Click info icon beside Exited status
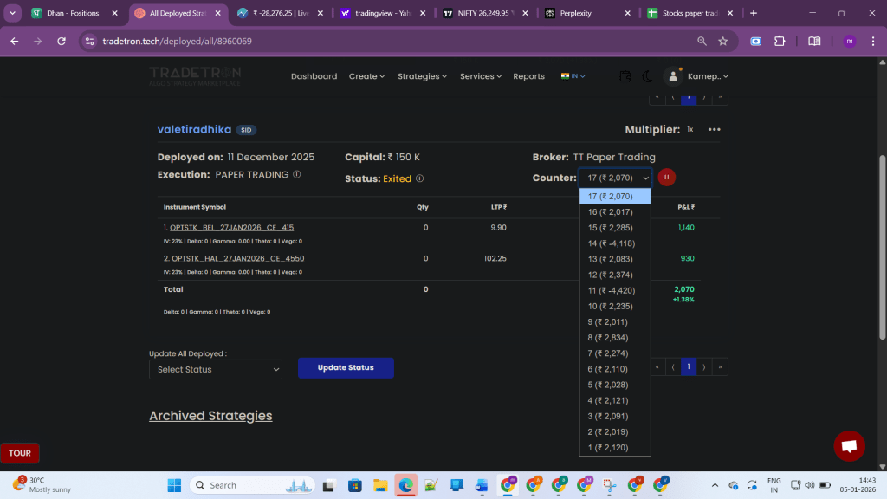This screenshot has width=887, height=499. 419,178
